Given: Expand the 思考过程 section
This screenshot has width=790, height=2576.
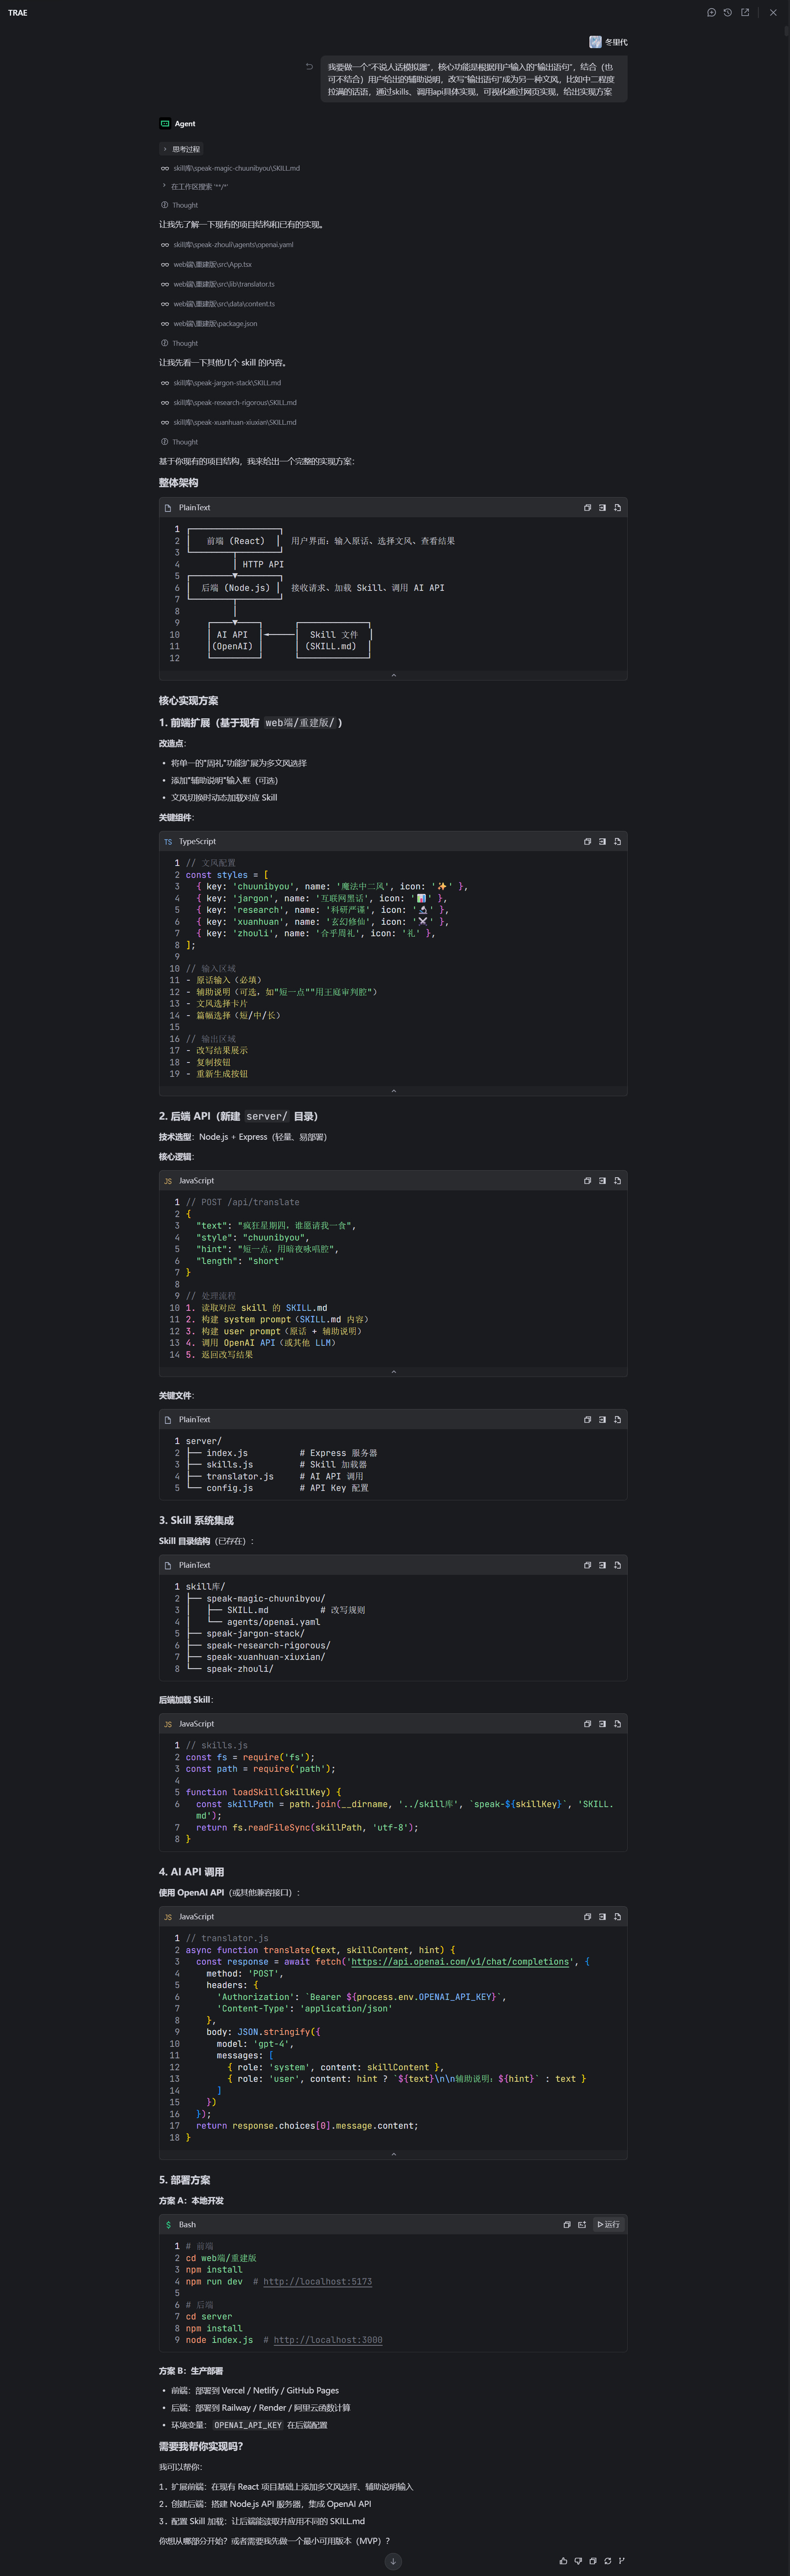Looking at the screenshot, I should point(182,149).
